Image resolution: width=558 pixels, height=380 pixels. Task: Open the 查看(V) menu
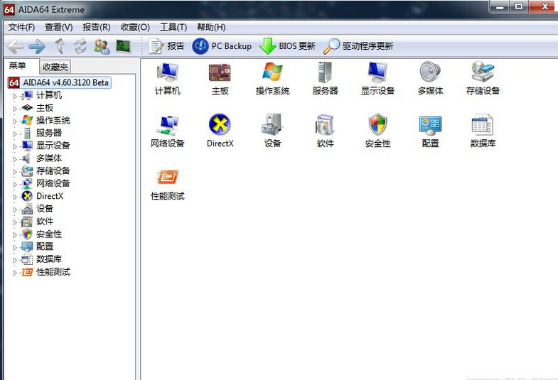pyautogui.click(x=59, y=28)
